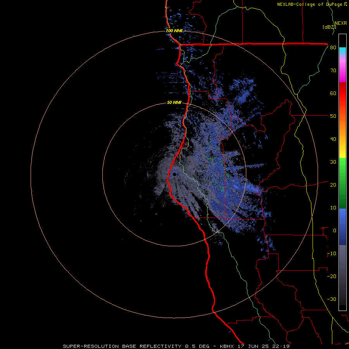Click the "SUPER-RESOLUTION BASE REFLECTIVITY" caption text

122,346
